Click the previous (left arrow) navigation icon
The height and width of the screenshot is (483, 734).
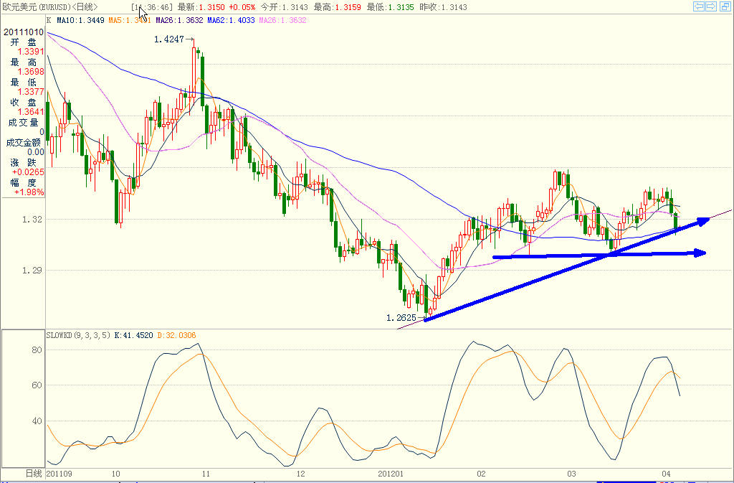pos(698,6)
